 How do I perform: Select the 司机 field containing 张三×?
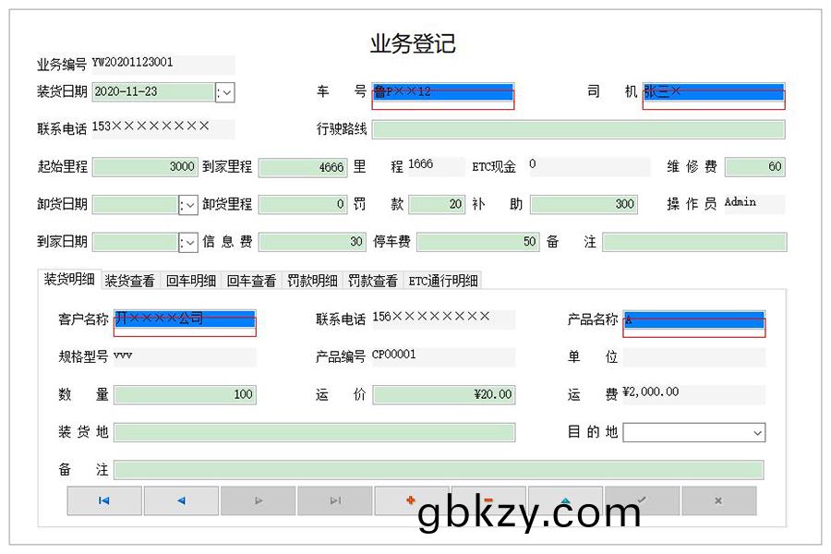pyautogui.click(x=711, y=92)
